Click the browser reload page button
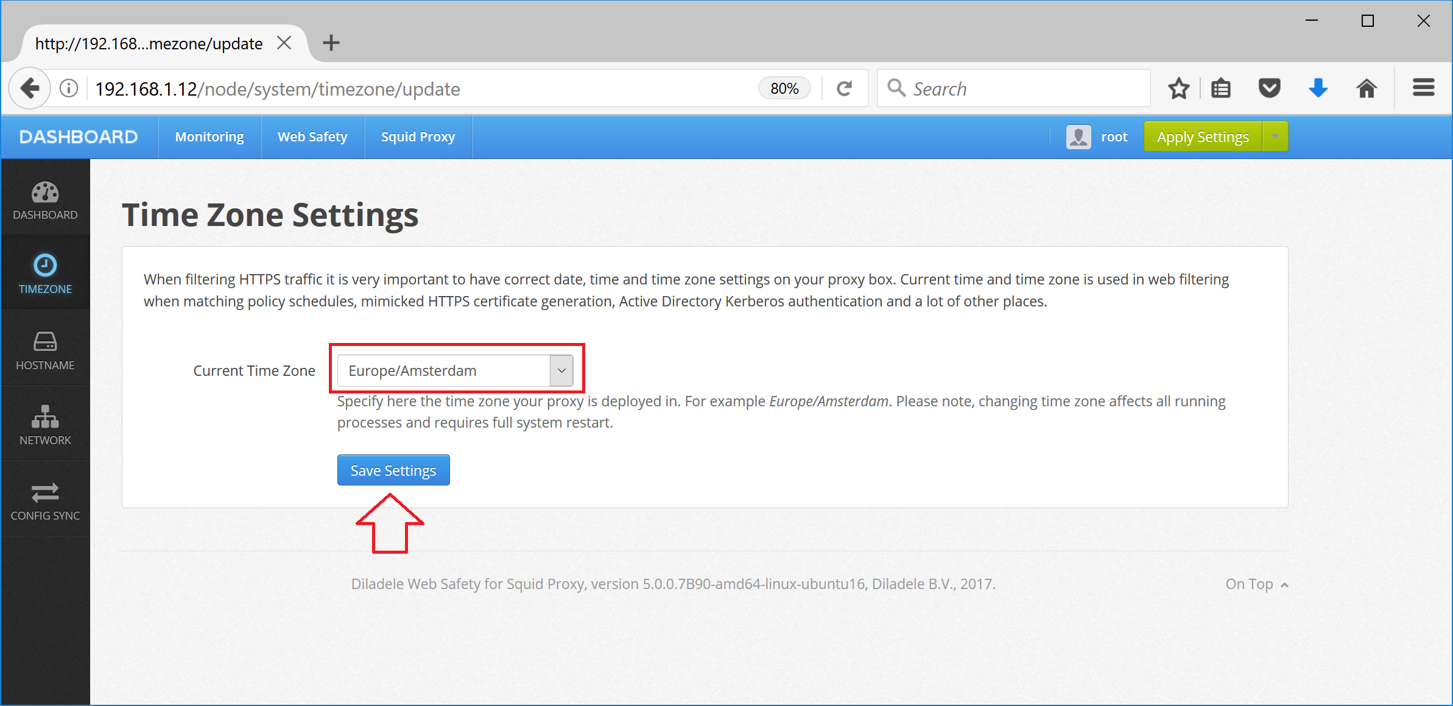1453x706 pixels. coord(844,89)
